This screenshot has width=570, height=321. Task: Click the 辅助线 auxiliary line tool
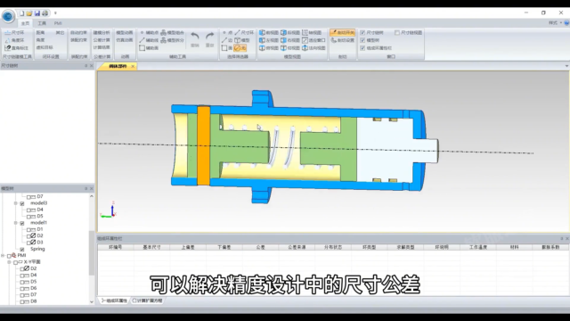tap(150, 40)
